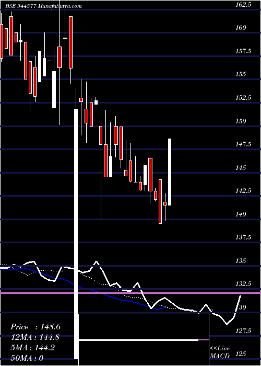Click the latest tall white candle near 148
Screen dimensions: 261x366
point(170,172)
